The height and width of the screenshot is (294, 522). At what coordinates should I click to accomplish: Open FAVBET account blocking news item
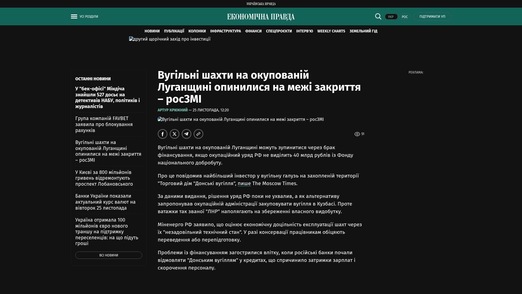point(104,124)
